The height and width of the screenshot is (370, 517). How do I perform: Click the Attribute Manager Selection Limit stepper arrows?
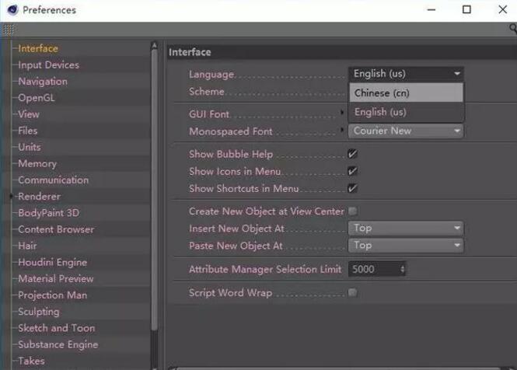[402, 270]
